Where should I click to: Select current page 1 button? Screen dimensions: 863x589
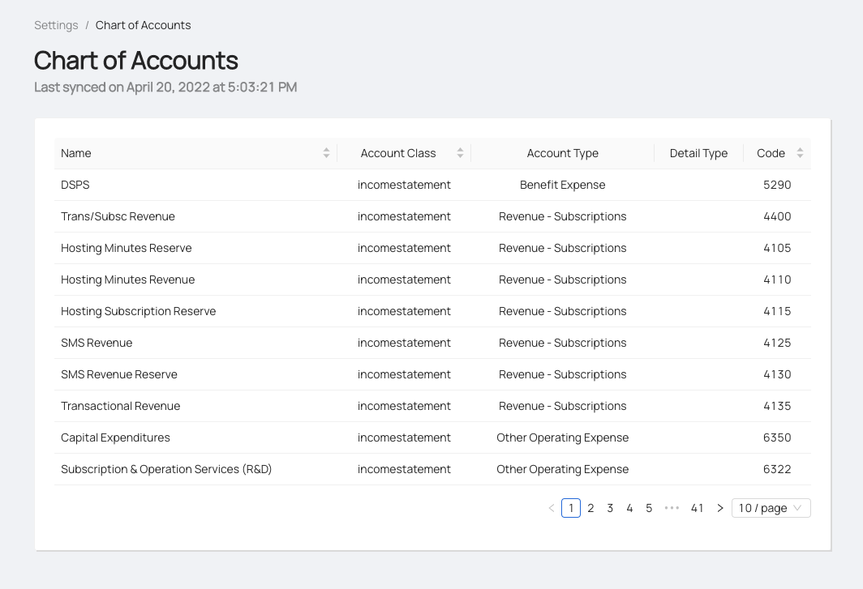point(571,508)
